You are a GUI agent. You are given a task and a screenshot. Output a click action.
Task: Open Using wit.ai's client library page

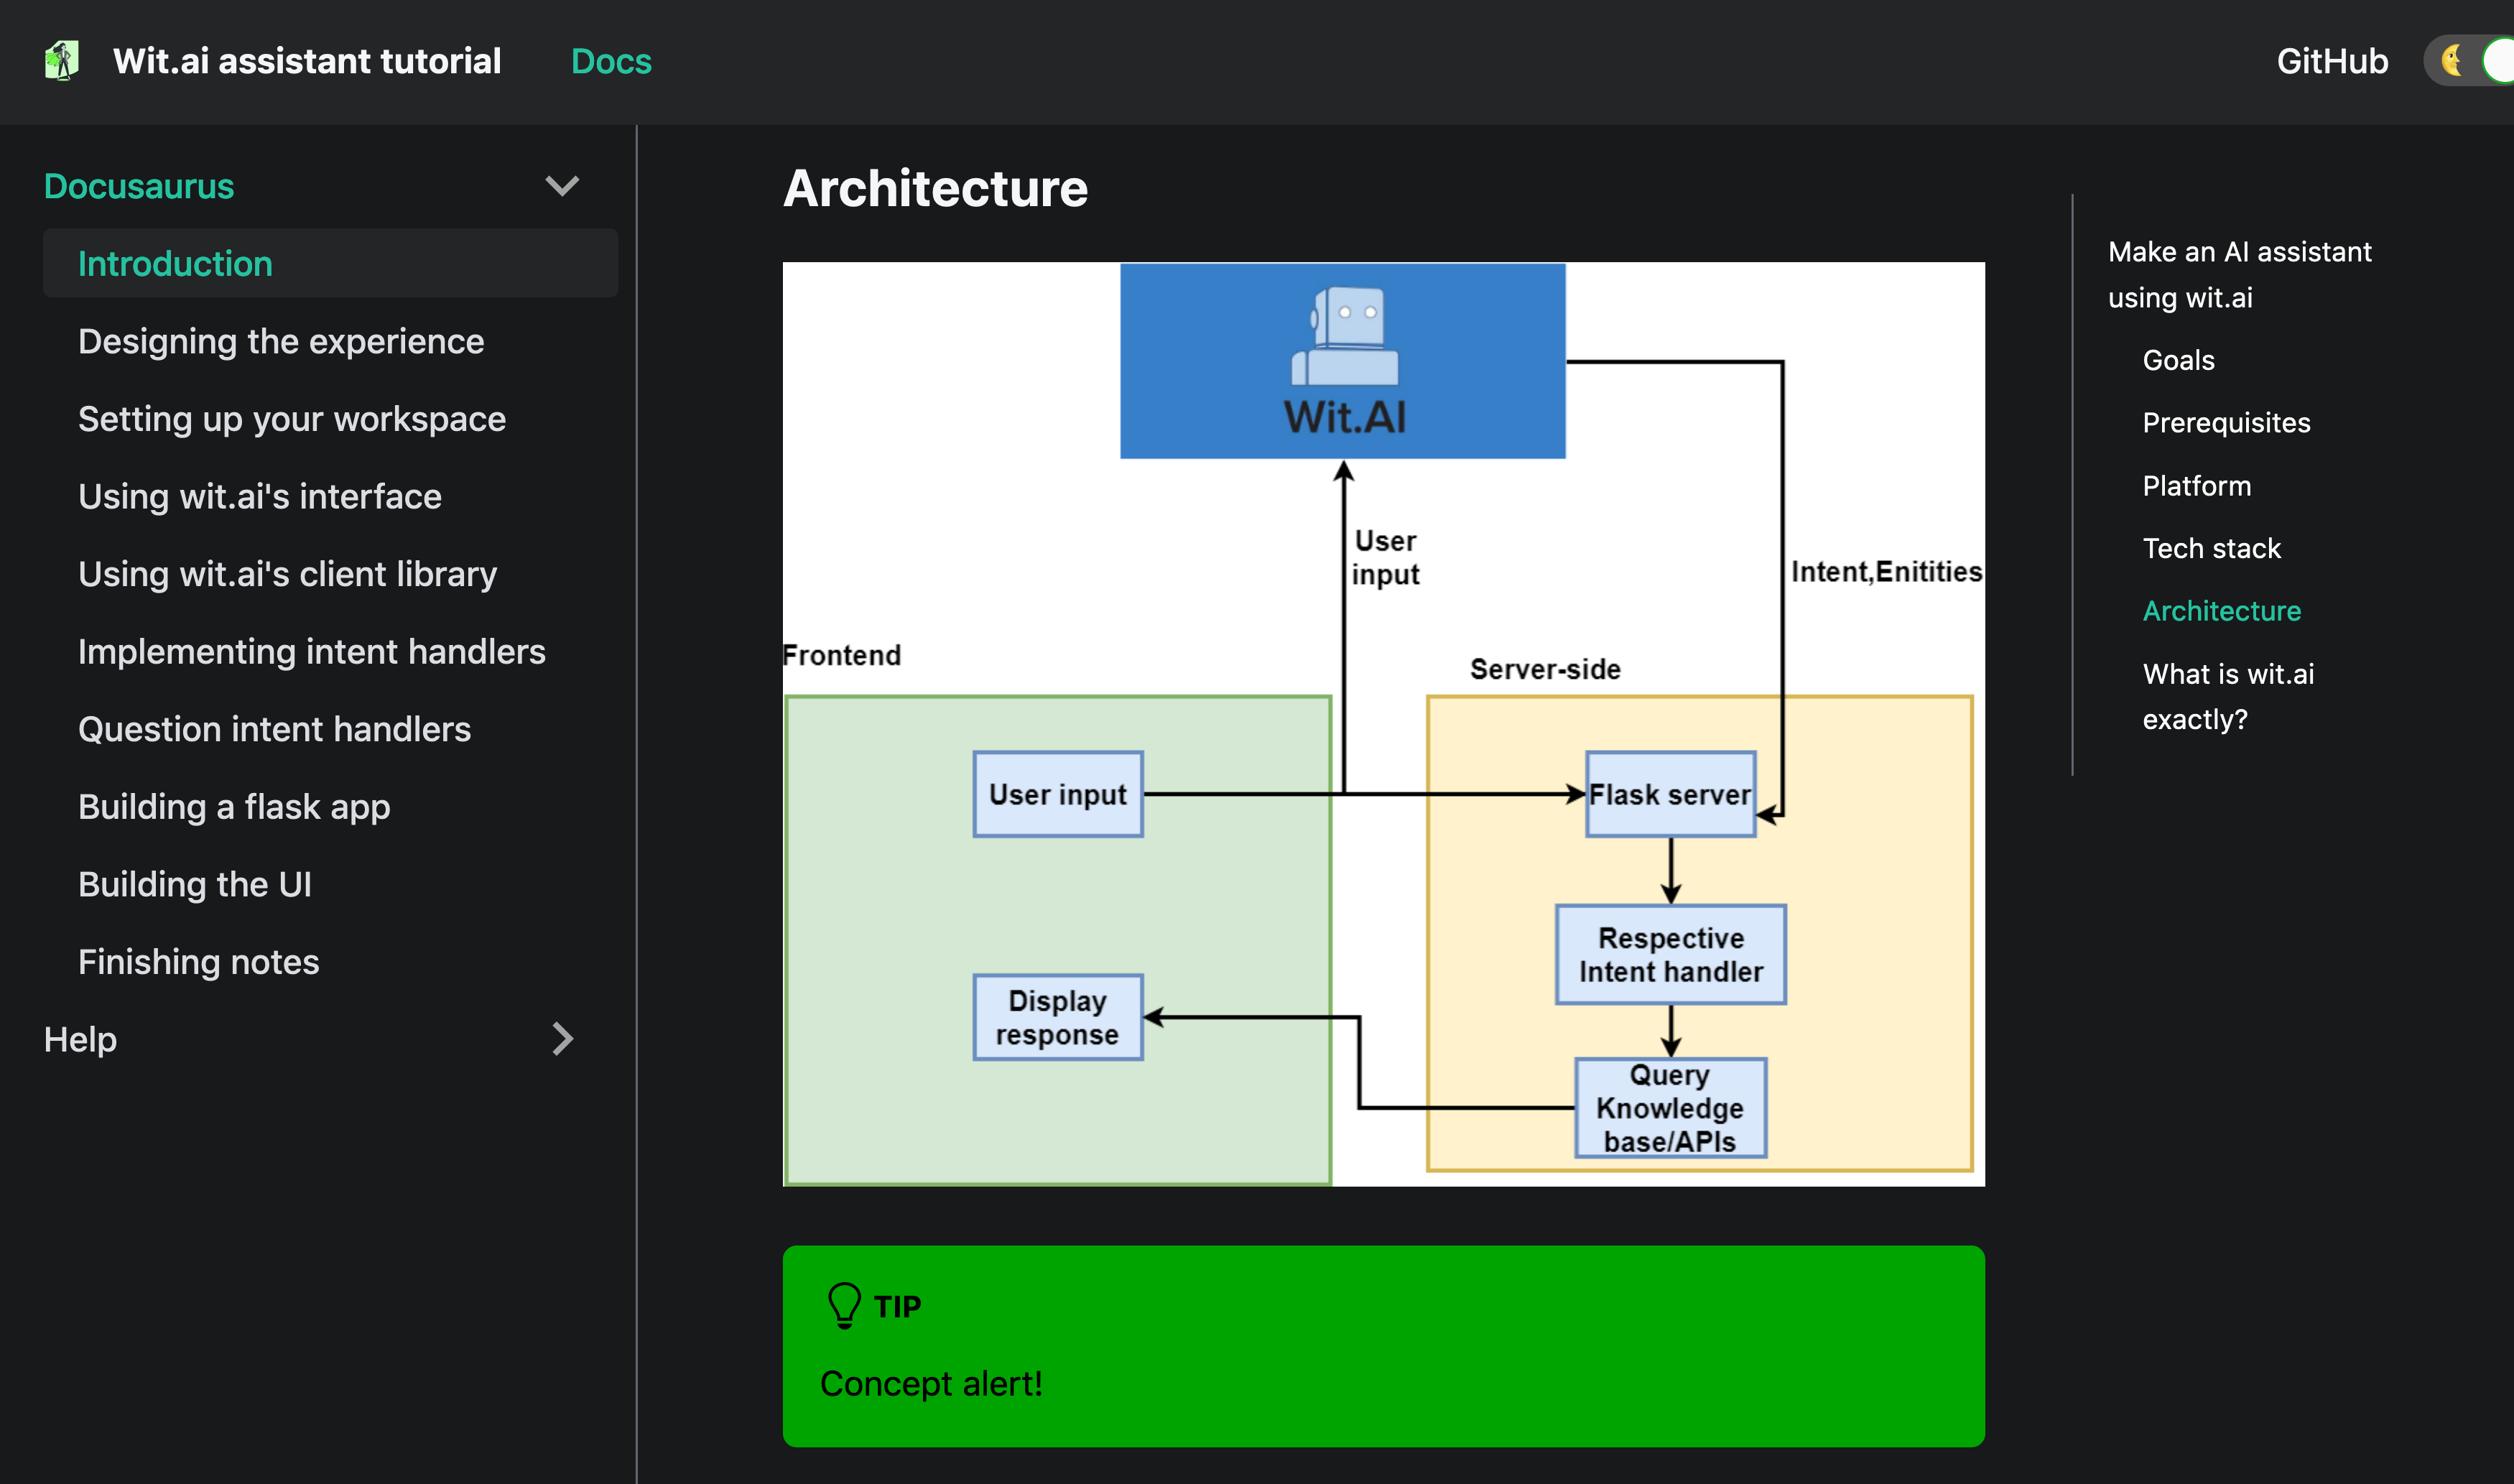tap(288, 574)
